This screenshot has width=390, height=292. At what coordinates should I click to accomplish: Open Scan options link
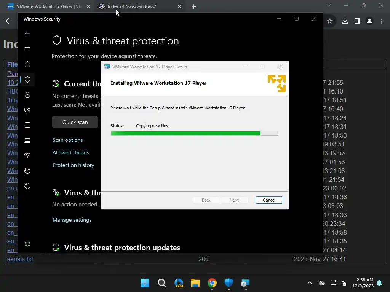coord(68,140)
